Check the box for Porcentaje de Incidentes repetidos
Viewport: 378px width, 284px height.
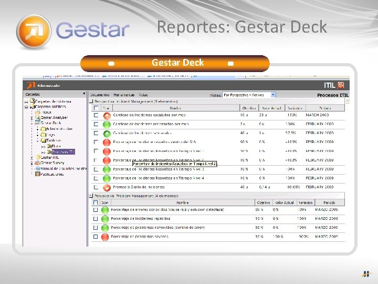click(x=96, y=219)
